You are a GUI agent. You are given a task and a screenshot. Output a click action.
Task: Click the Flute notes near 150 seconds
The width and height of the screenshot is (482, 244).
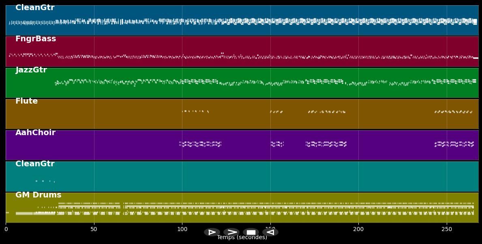276,111
